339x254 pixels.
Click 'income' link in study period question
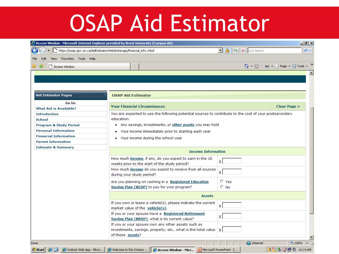point(137,169)
